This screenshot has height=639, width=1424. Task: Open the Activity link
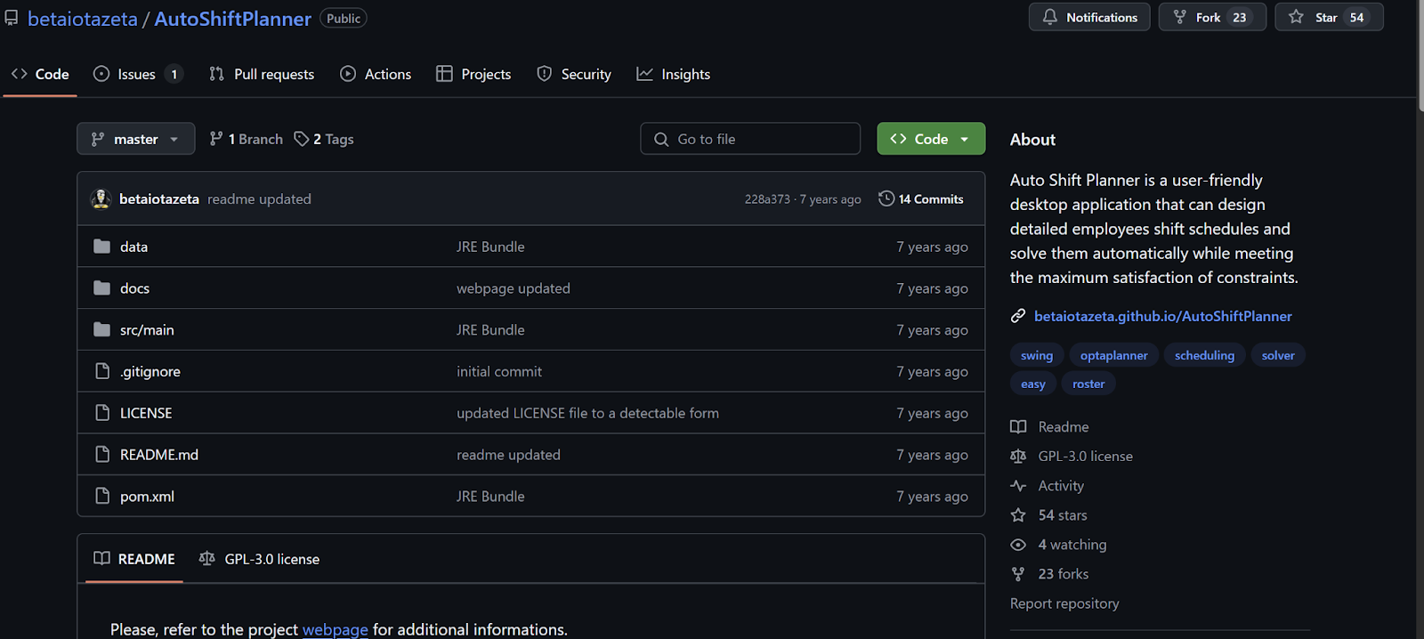point(1061,486)
